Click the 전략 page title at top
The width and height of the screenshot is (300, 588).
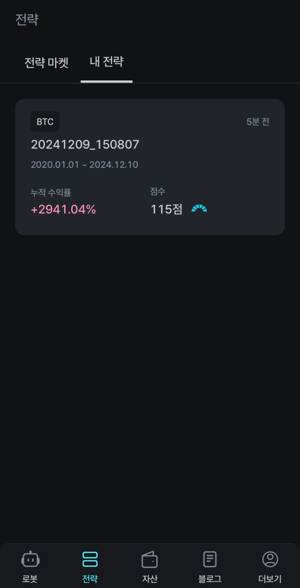coord(27,19)
